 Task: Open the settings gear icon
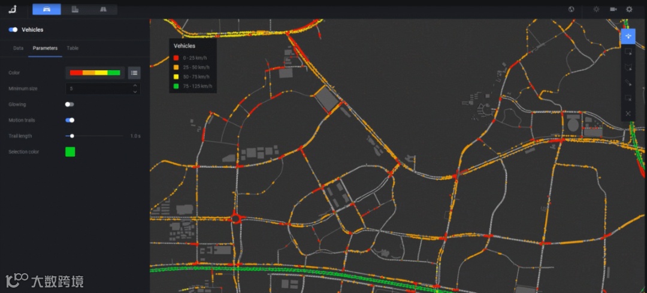coord(629,9)
